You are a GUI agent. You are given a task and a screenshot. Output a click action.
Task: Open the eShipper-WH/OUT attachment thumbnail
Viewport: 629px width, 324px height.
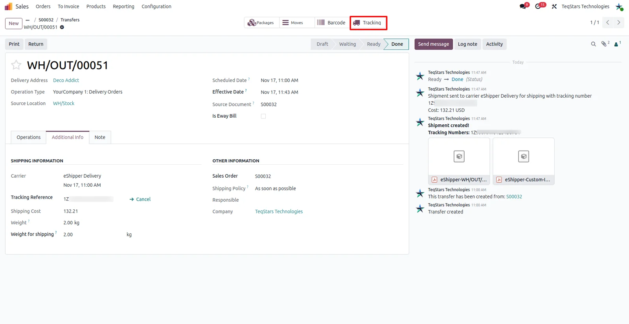(459, 161)
